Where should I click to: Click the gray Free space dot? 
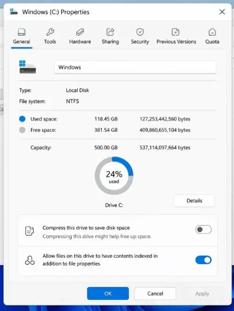pos(22,130)
